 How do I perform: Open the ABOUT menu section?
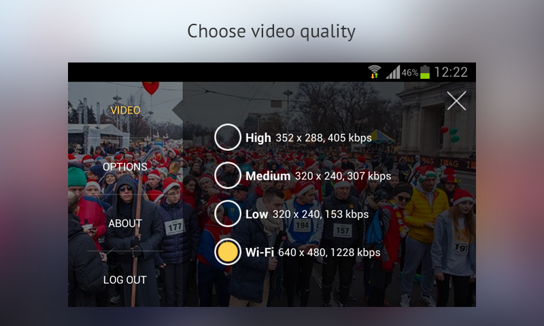pos(125,223)
